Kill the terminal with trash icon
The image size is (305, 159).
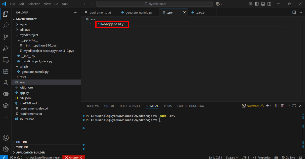(x=282, y=106)
